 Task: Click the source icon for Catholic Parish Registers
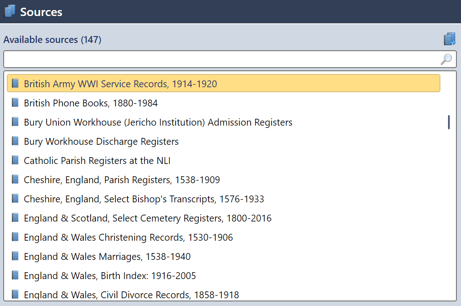[x=15, y=160]
